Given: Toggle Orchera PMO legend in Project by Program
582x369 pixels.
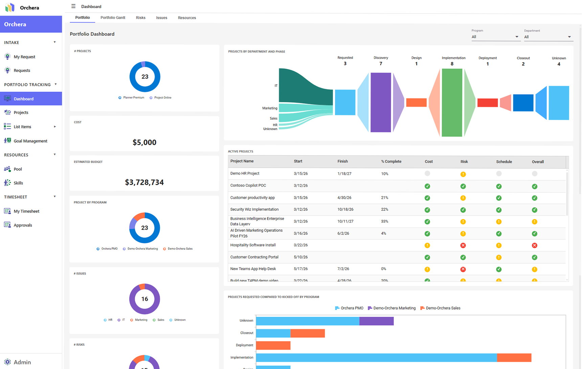Looking at the screenshot, I should (107, 249).
